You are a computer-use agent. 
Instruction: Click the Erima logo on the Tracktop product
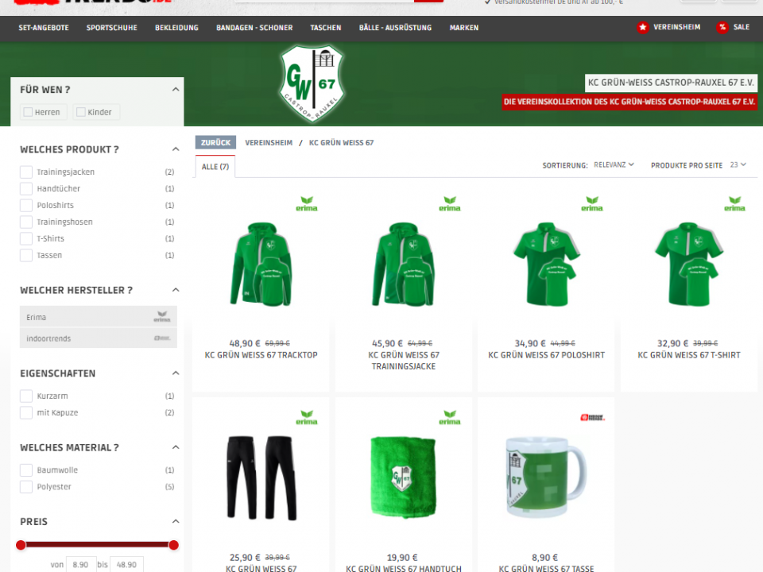306,204
